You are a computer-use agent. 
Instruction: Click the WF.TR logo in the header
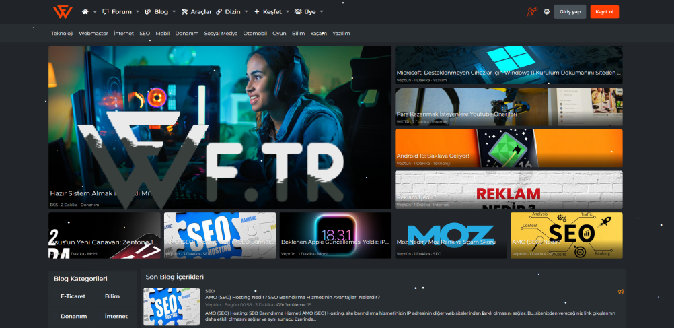coord(63,11)
